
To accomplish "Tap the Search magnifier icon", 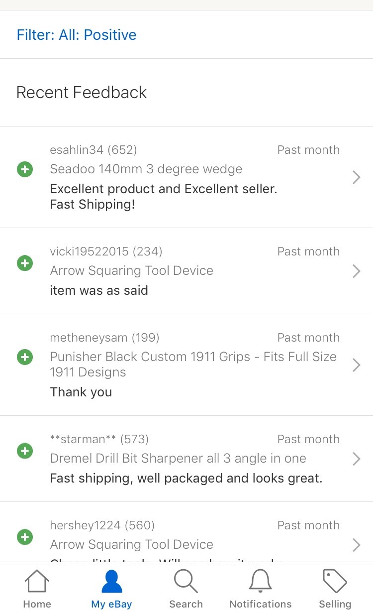I will pos(186,582).
